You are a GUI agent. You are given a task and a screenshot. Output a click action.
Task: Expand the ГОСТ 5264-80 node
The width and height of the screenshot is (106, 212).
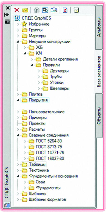pyautogui.click(x=25, y=141)
